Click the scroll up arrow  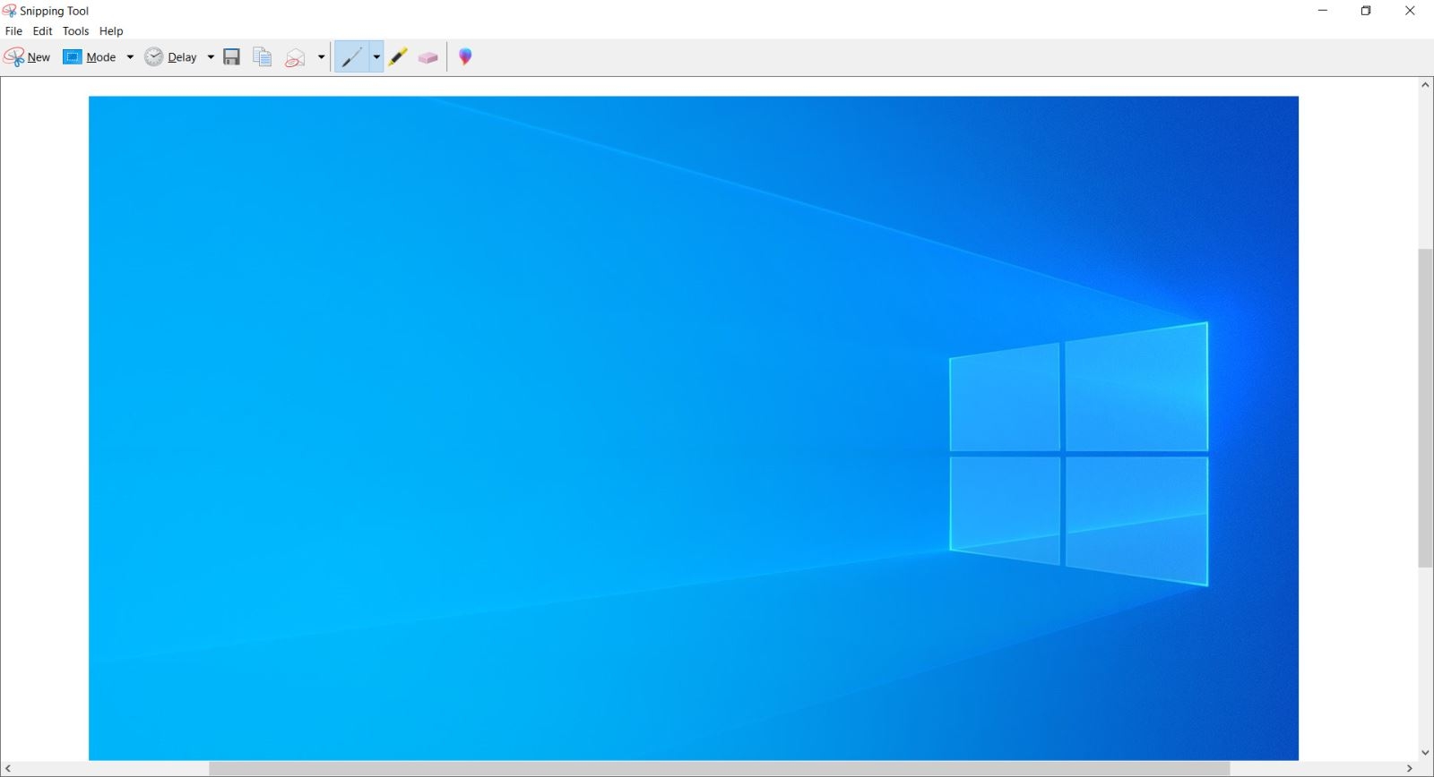pos(1425,85)
